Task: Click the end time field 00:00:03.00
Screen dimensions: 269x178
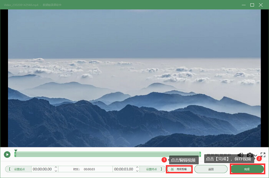Action: [124, 169]
